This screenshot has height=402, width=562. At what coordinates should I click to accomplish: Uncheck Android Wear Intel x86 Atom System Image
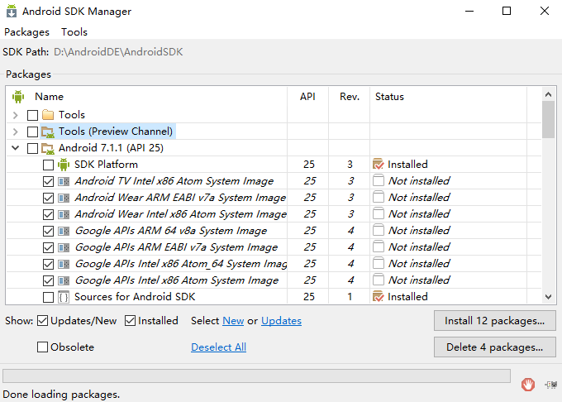[48, 214]
